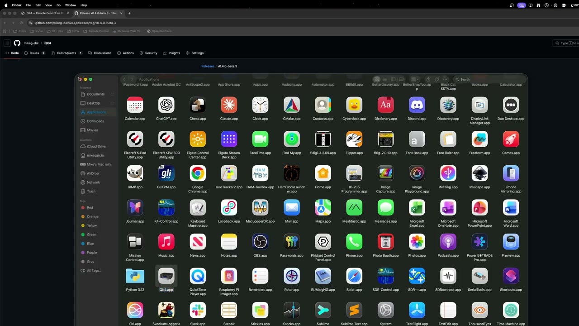Viewport: 579px width, 326px height.
Task: Click the Finder back navigation arrow
Action: tap(124, 79)
